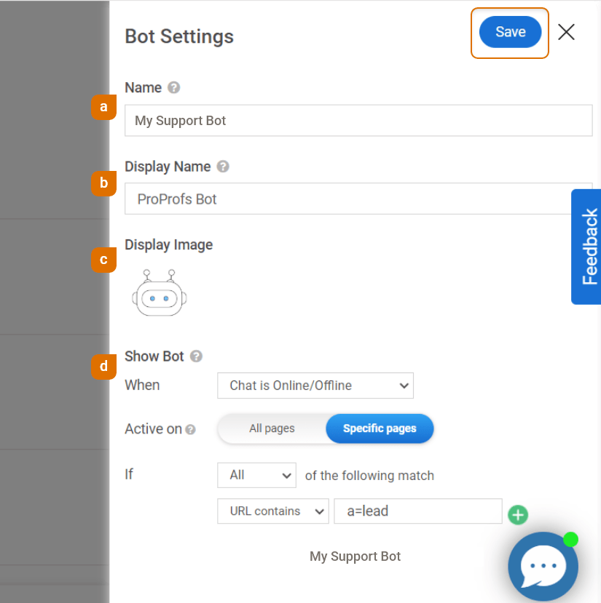
Task: Switch bot visibility to All pages
Action: [x=272, y=428]
